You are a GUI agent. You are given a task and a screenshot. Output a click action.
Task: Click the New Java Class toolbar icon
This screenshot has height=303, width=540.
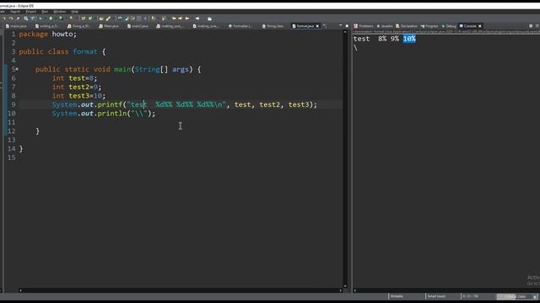[x=90, y=19]
